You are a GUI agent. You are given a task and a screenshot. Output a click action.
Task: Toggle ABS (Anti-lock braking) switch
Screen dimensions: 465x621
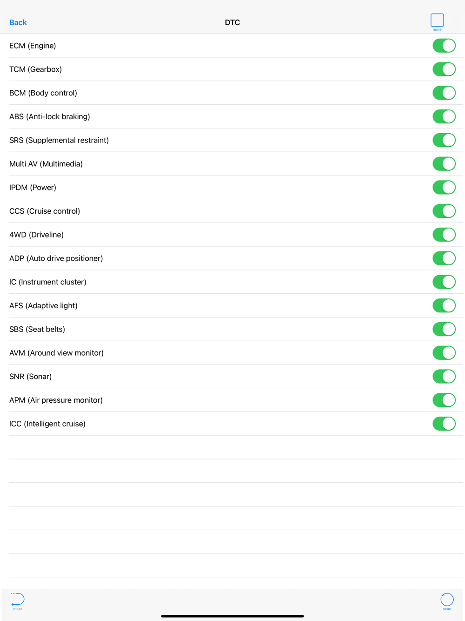point(444,116)
